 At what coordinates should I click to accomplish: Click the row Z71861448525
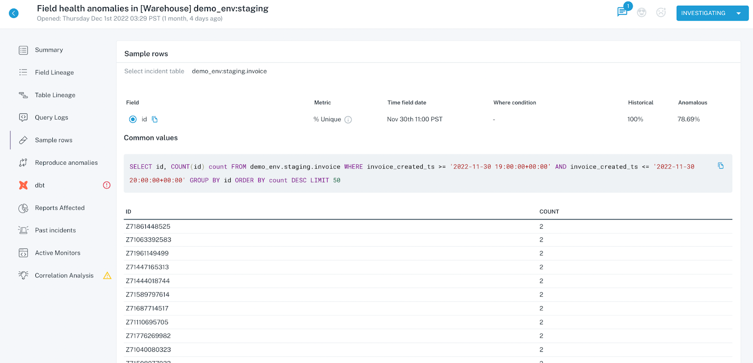point(428,226)
